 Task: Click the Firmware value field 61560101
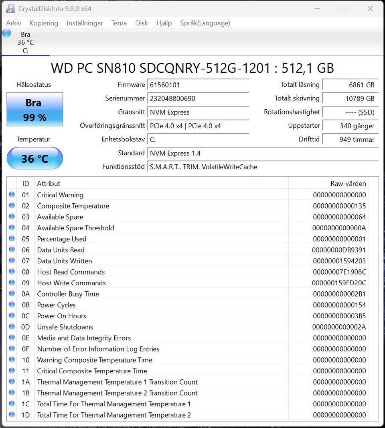(x=199, y=85)
